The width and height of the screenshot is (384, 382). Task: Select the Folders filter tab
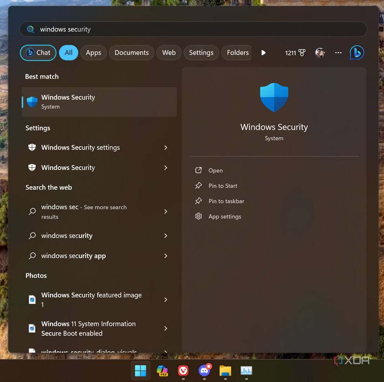237,53
